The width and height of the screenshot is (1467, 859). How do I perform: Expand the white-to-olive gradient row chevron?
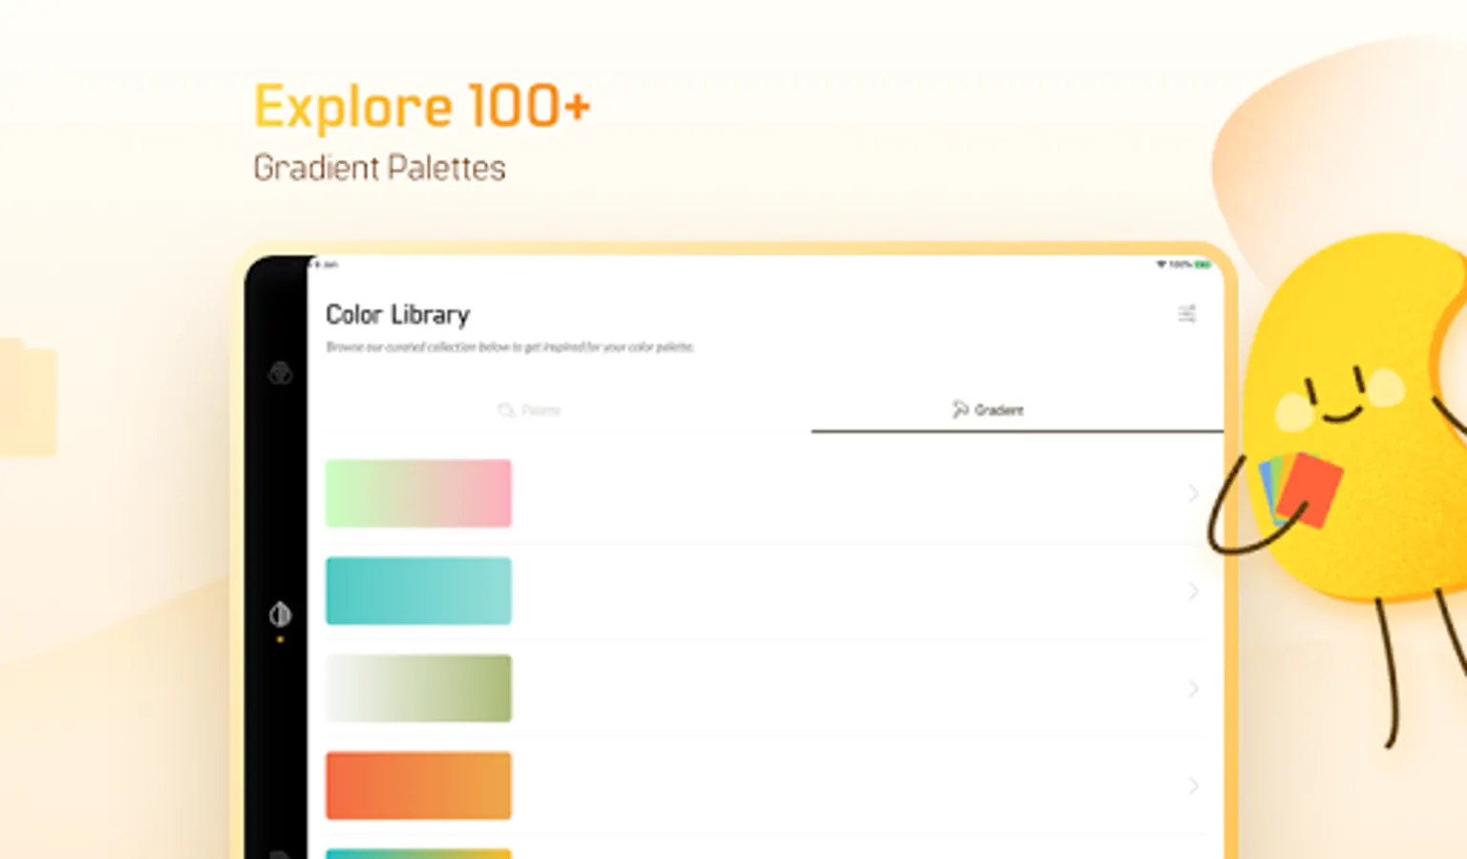pyautogui.click(x=1193, y=688)
